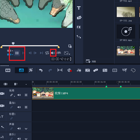
Task: Open the record/capture option
Action: (70, 70)
